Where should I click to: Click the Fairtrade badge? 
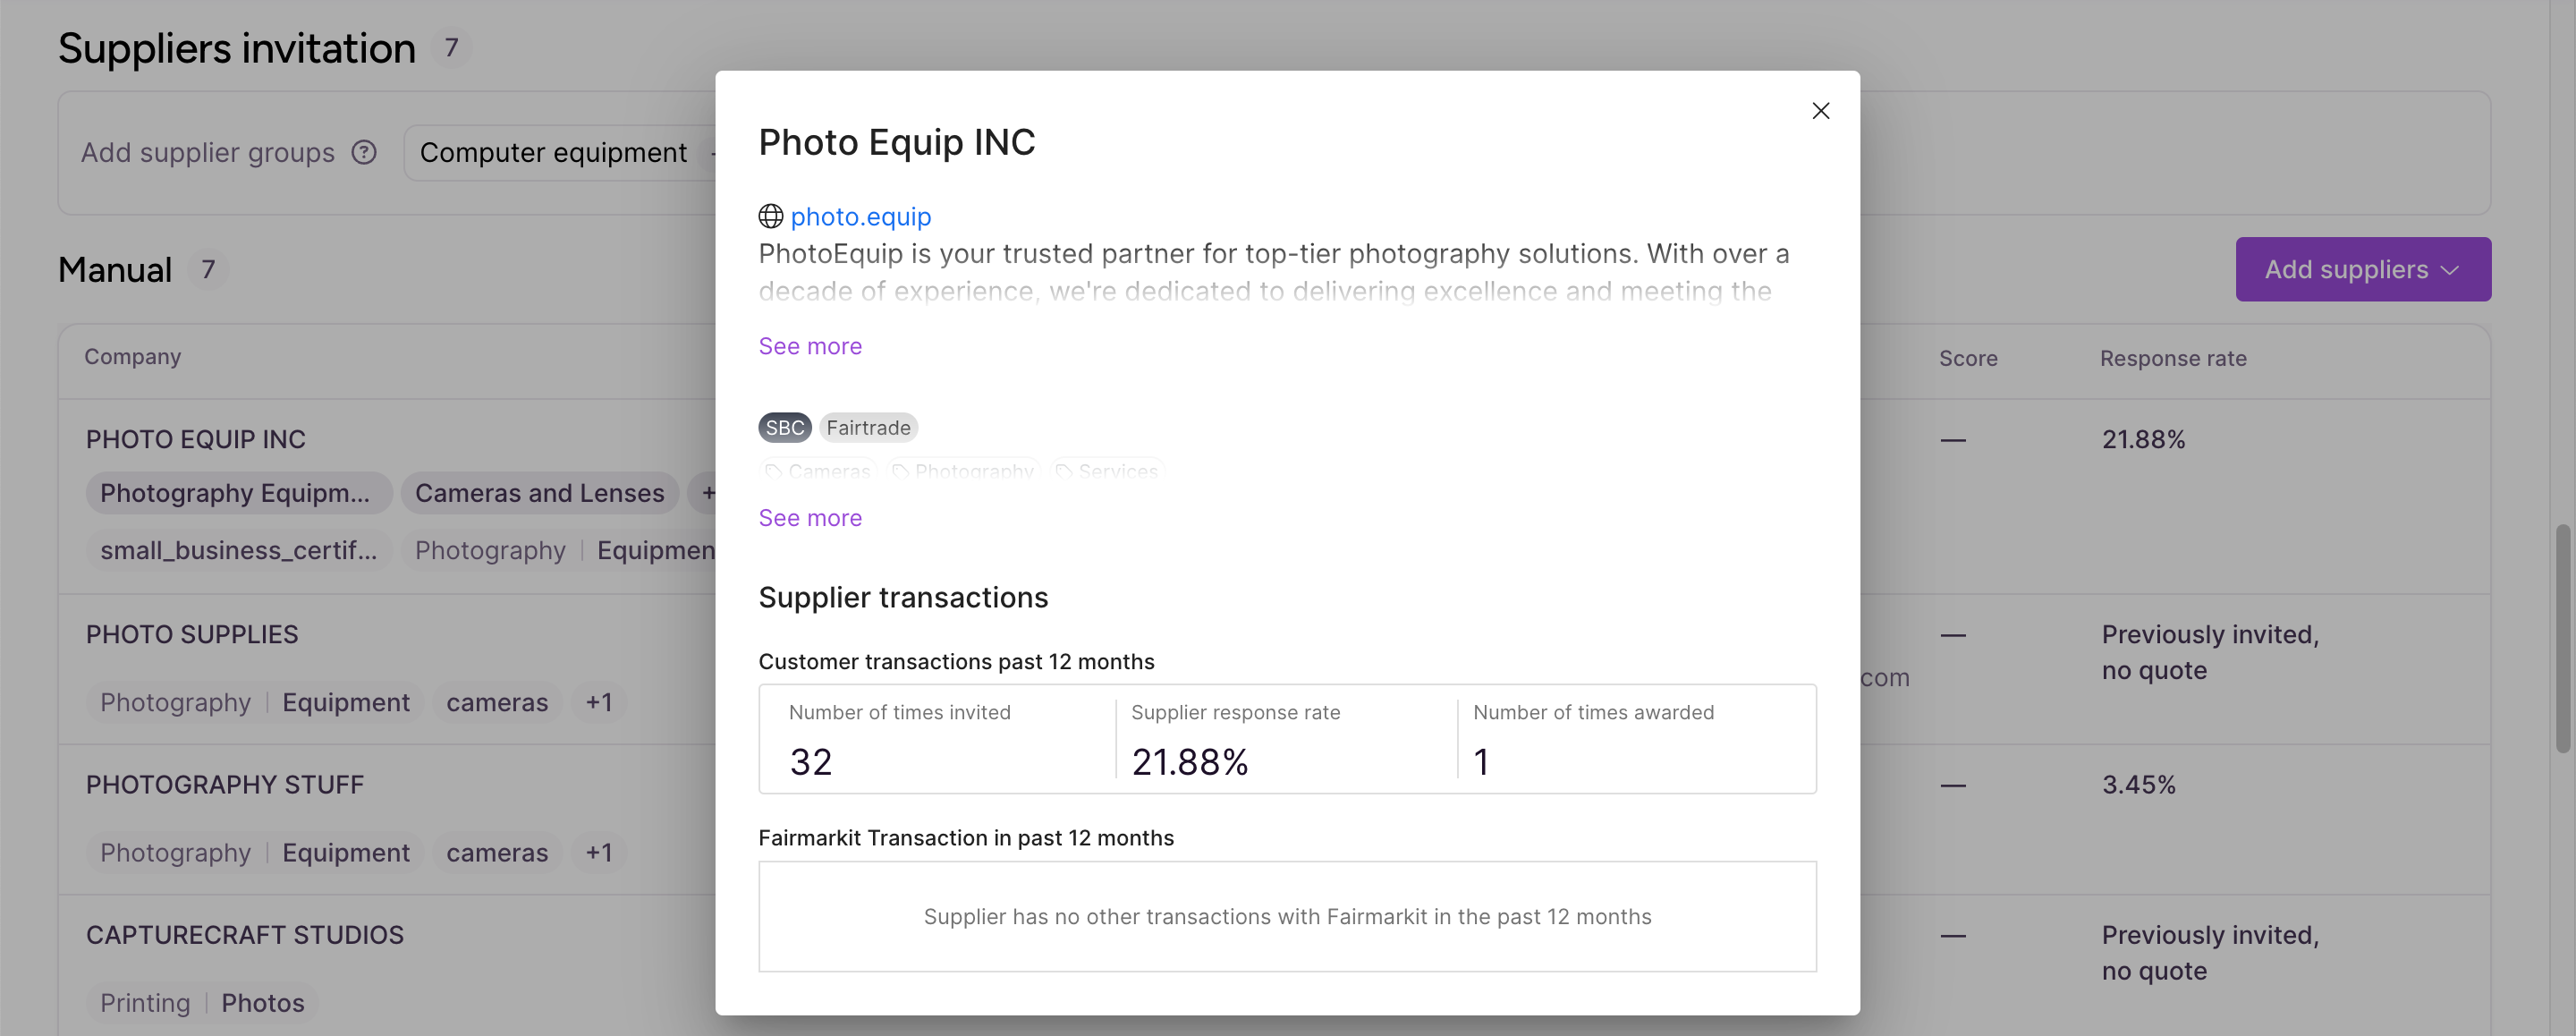point(868,428)
